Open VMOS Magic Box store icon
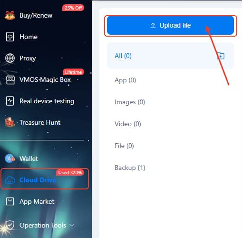The width and height of the screenshot is (242, 238). tap(10, 79)
